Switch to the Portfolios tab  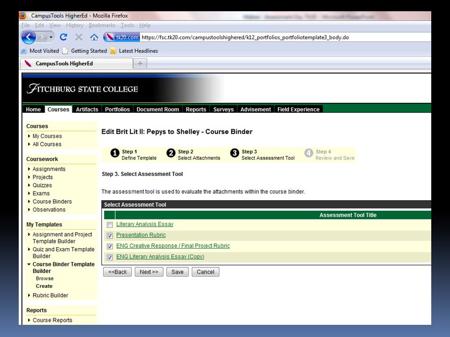point(117,109)
